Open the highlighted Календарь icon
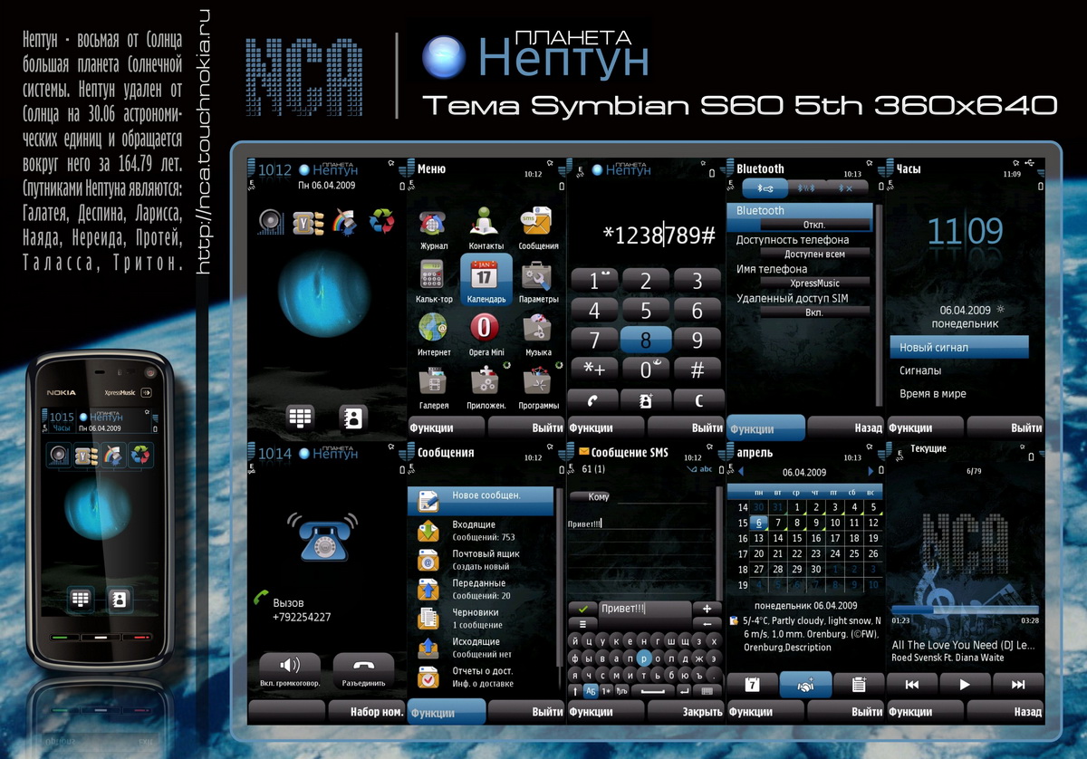 [486, 279]
